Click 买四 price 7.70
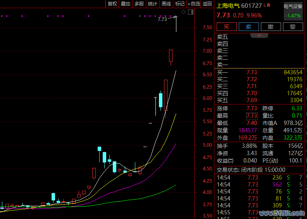This screenshot has height=219, width=307. (252, 93)
